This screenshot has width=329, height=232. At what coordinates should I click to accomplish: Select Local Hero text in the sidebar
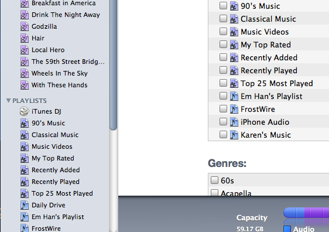click(x=48, y=50)
